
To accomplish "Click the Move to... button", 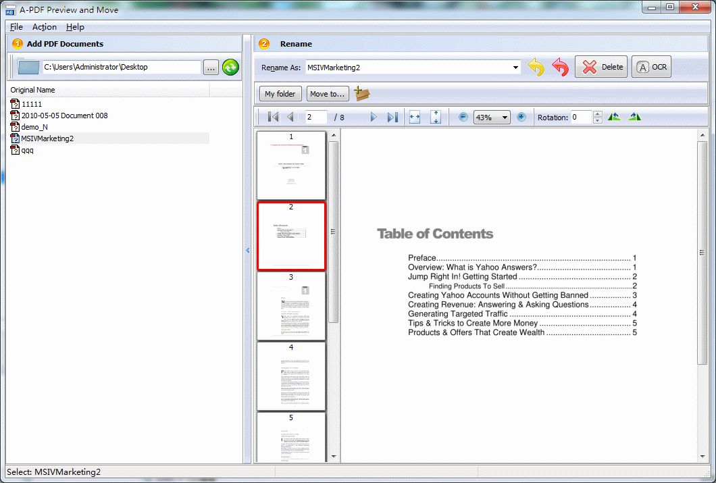I will 328,94.
